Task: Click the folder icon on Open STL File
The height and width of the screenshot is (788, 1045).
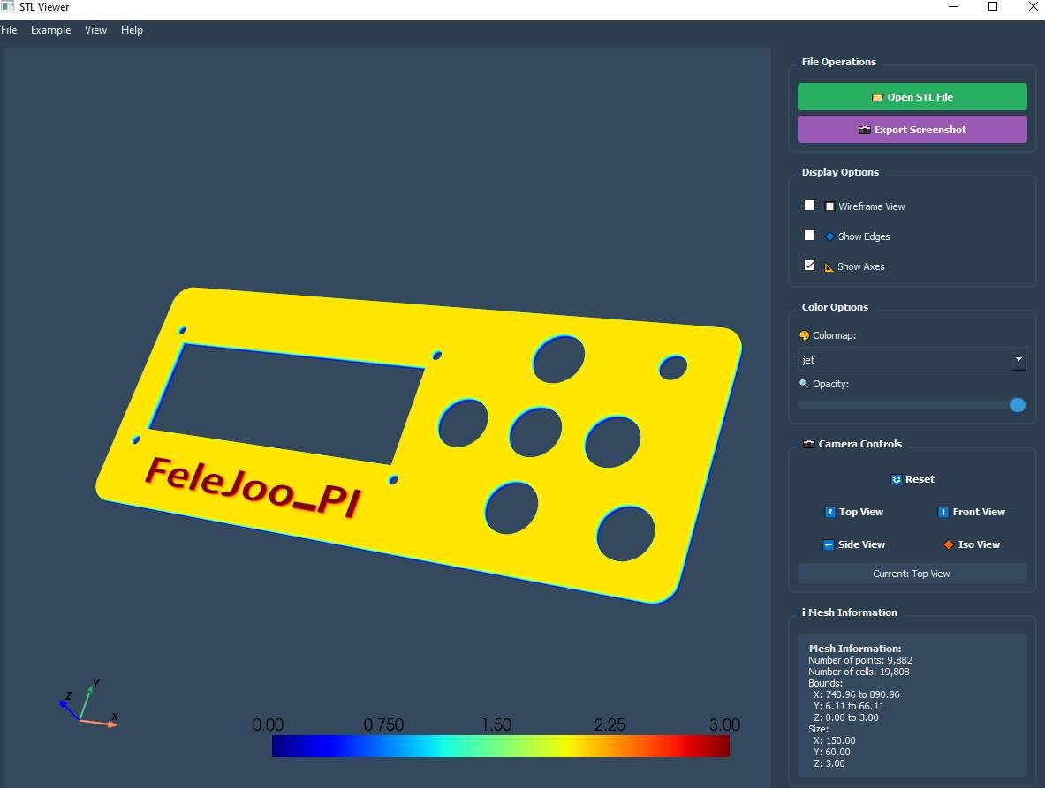Action: [x=877, y=97]
